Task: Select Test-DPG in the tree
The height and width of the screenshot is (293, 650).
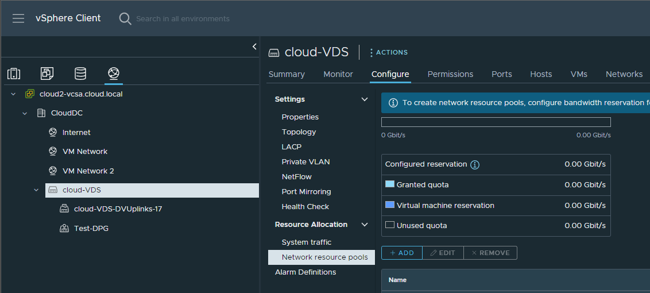Action: pos(91,228)
